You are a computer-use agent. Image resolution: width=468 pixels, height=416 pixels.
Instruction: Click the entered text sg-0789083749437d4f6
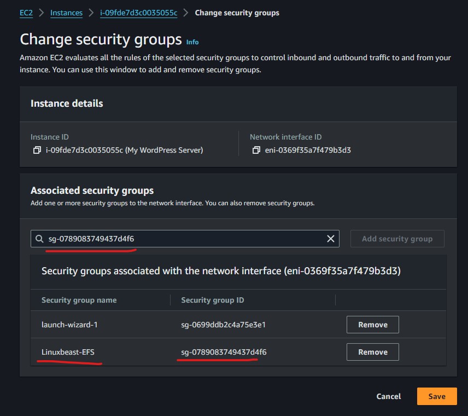pyautogui.click(x=87, y=239)
